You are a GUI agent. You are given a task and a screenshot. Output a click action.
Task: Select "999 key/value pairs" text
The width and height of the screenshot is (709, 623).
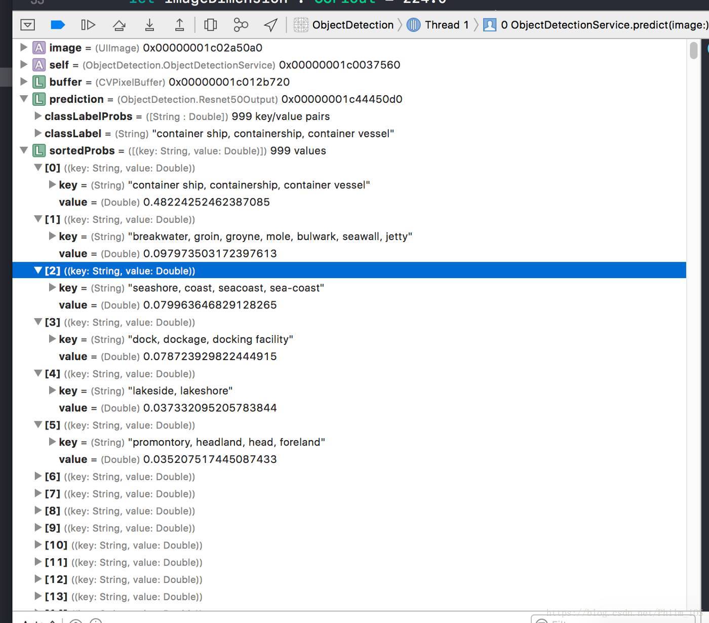(281, 116)
